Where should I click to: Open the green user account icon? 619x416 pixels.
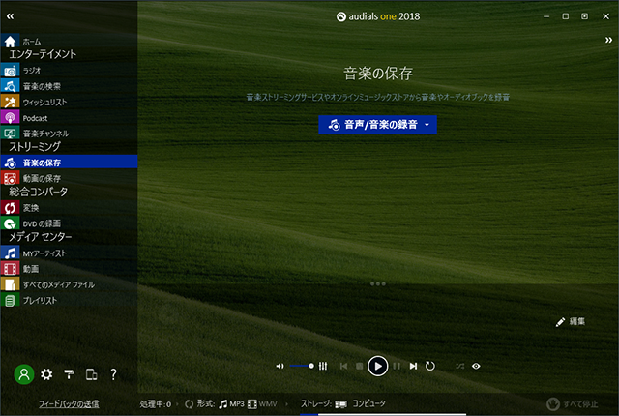(24, 374)
